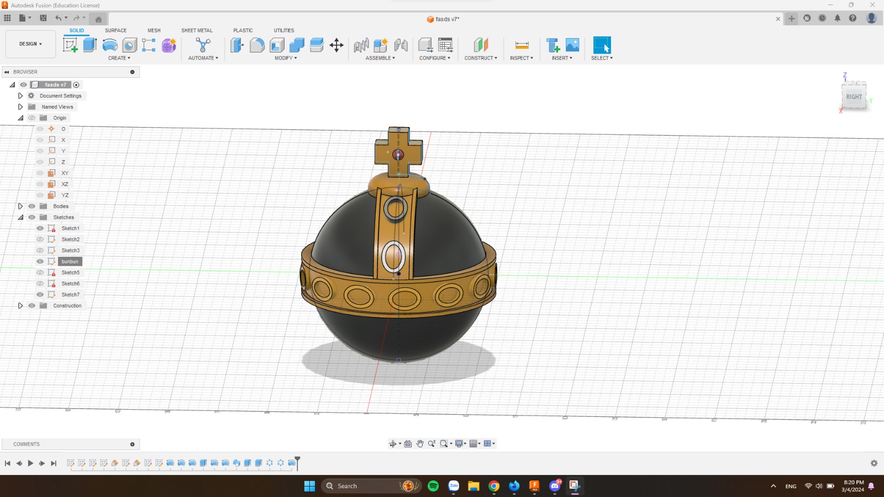Expand the Bodies folder
Image resolution: width=884 pixels, height=497 pixels.
pos(20,207)
